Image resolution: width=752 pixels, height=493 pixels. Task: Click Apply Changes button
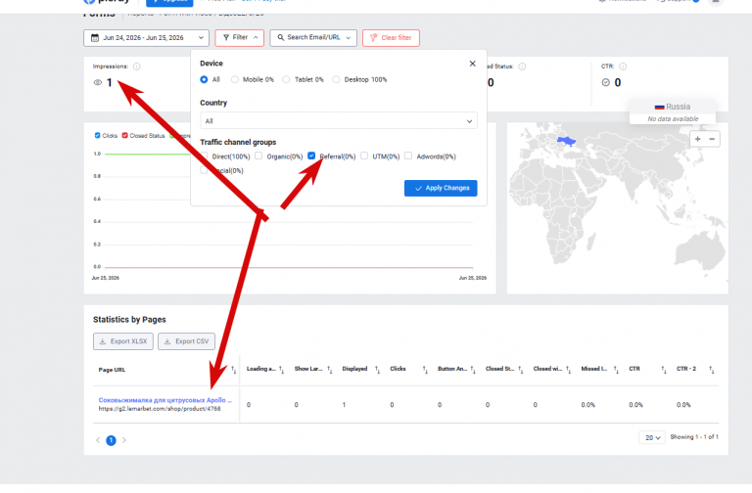[441, 188]
